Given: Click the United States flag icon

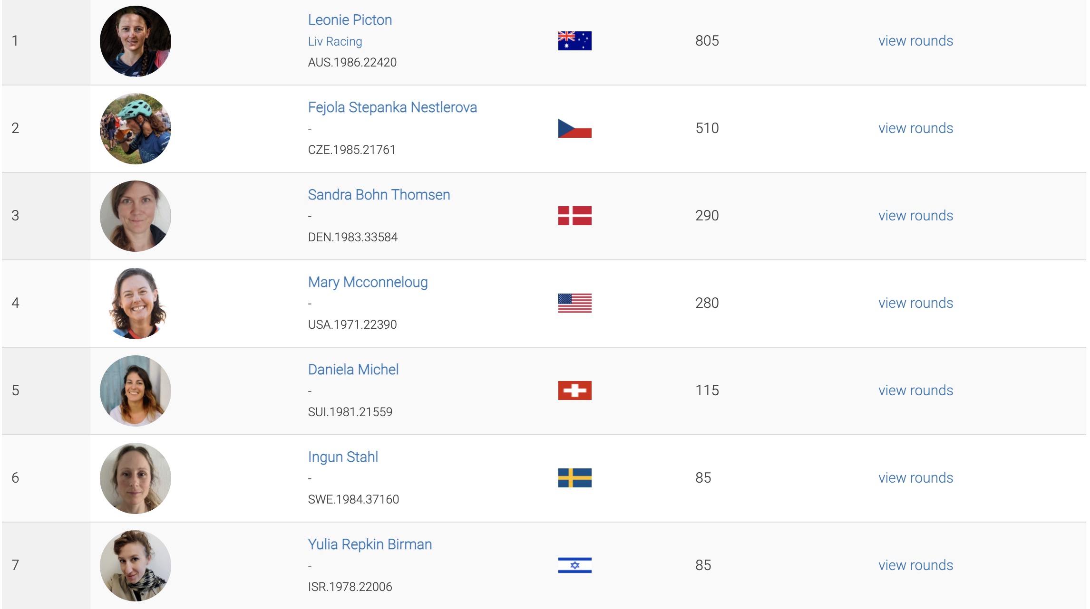Looking at the screenshot, I should pos(574,303).
